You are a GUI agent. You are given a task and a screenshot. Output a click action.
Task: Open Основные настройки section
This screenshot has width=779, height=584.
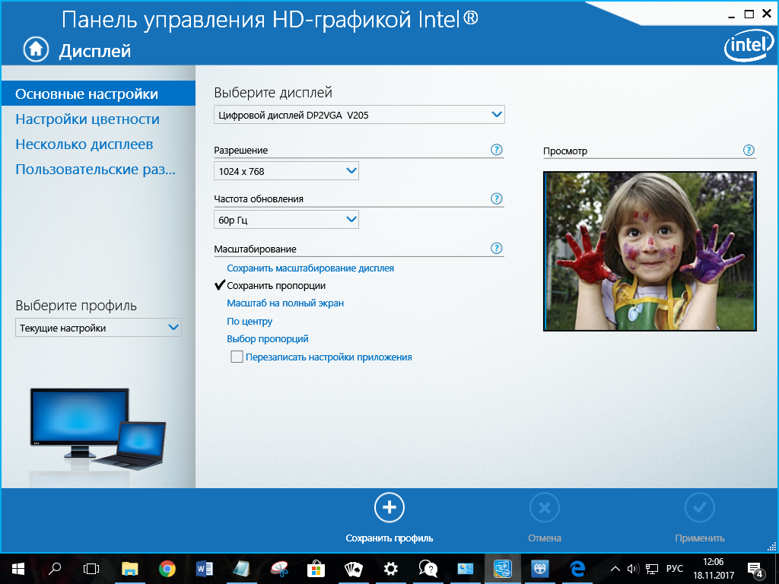coord(98,94)
